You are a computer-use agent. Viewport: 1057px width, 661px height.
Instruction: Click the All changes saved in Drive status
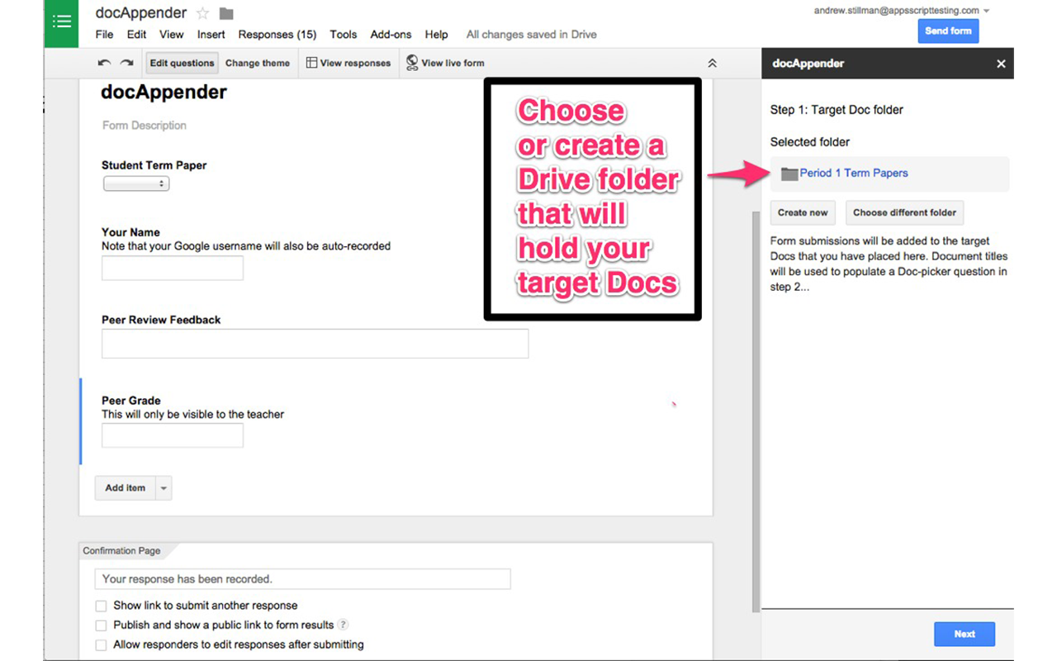532,35
